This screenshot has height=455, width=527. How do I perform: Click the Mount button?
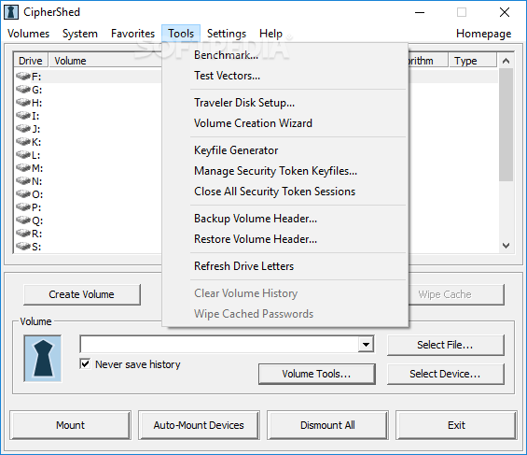coord(70,425)
